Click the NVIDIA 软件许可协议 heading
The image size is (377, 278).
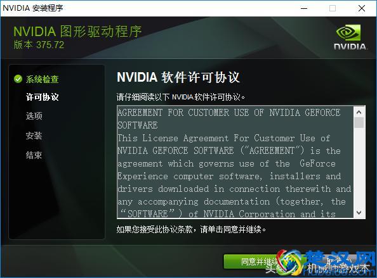pyautogui.click(x=178, y=77)
